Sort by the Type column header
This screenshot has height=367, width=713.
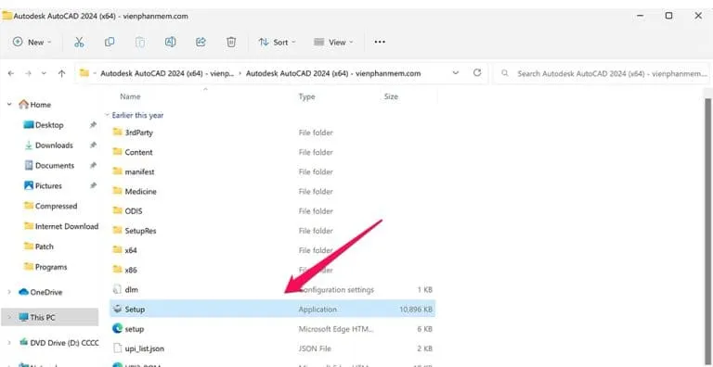306,96
